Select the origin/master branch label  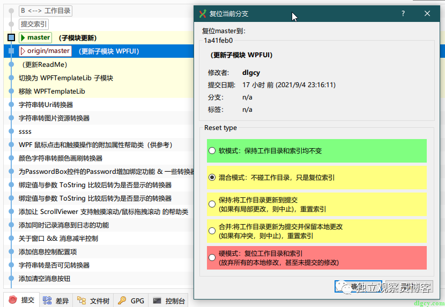click(x=45, y=51)
